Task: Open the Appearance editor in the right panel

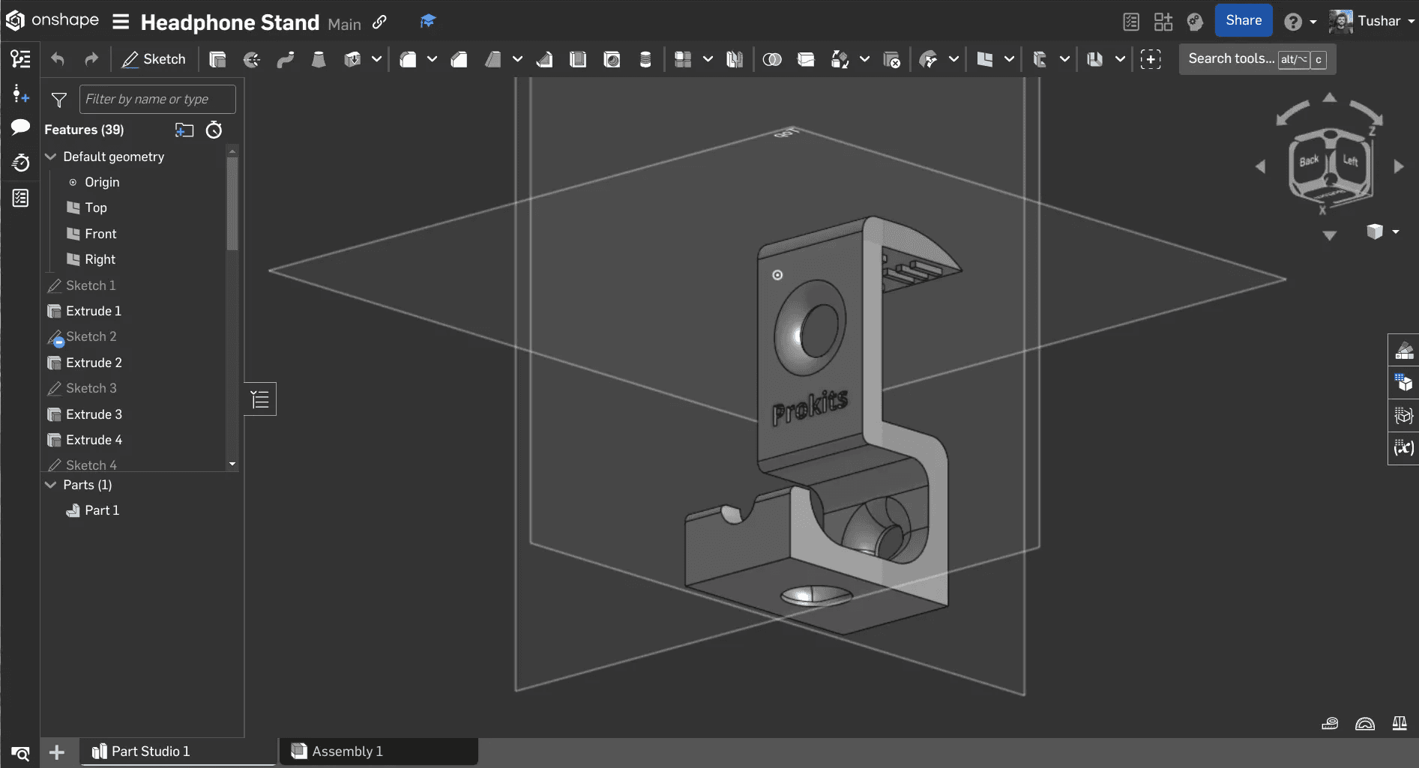Action: click(x=1403, y=349)
